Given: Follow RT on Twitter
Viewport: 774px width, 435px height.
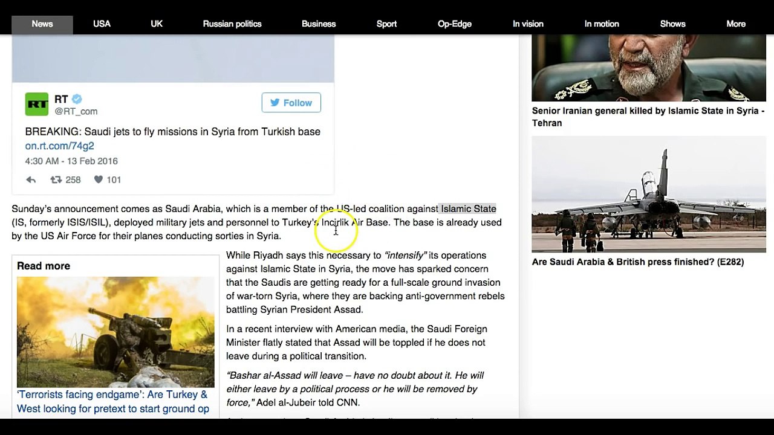Looking at the screenshot, I should [291, 103].
